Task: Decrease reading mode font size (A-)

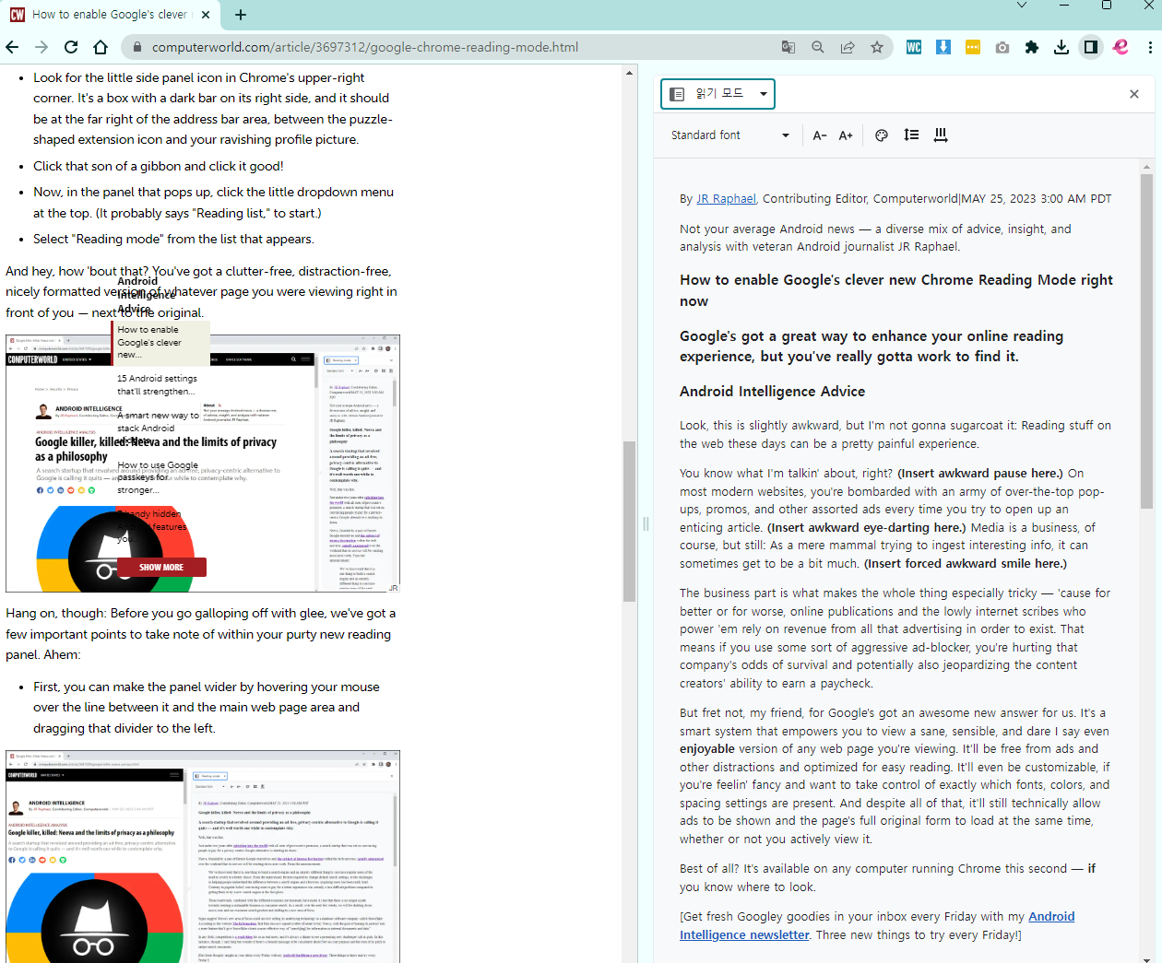Action: tap(820, 135)
